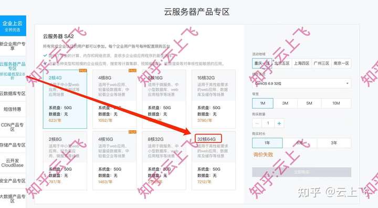The width and height of the screenshot is (378, 208).
Task: Choose the 广州三区 region
Action: pyautogui.click(x=321, y=63)
